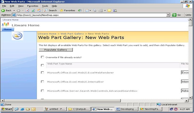Screen dimensions: 194x113
Task: Click horizontal scrollbar left arrow
Action: coord(2,101)
